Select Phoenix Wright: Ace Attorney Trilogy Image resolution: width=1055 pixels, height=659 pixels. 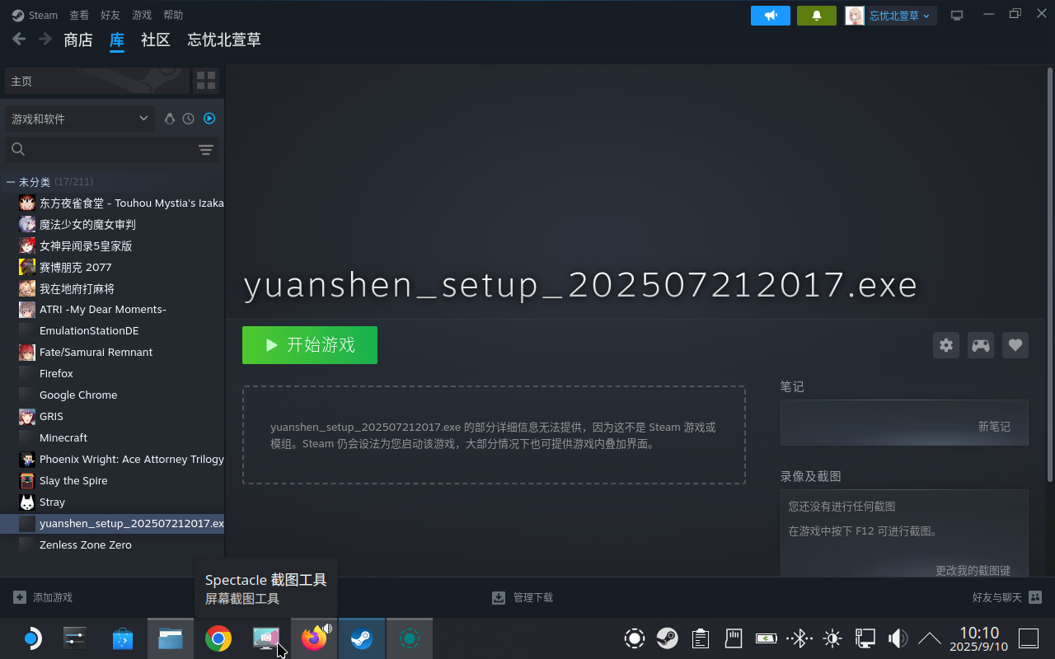[114, 460]
